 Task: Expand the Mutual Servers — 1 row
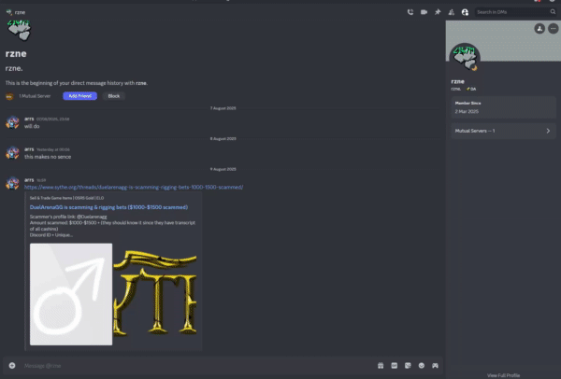(503, 131)
